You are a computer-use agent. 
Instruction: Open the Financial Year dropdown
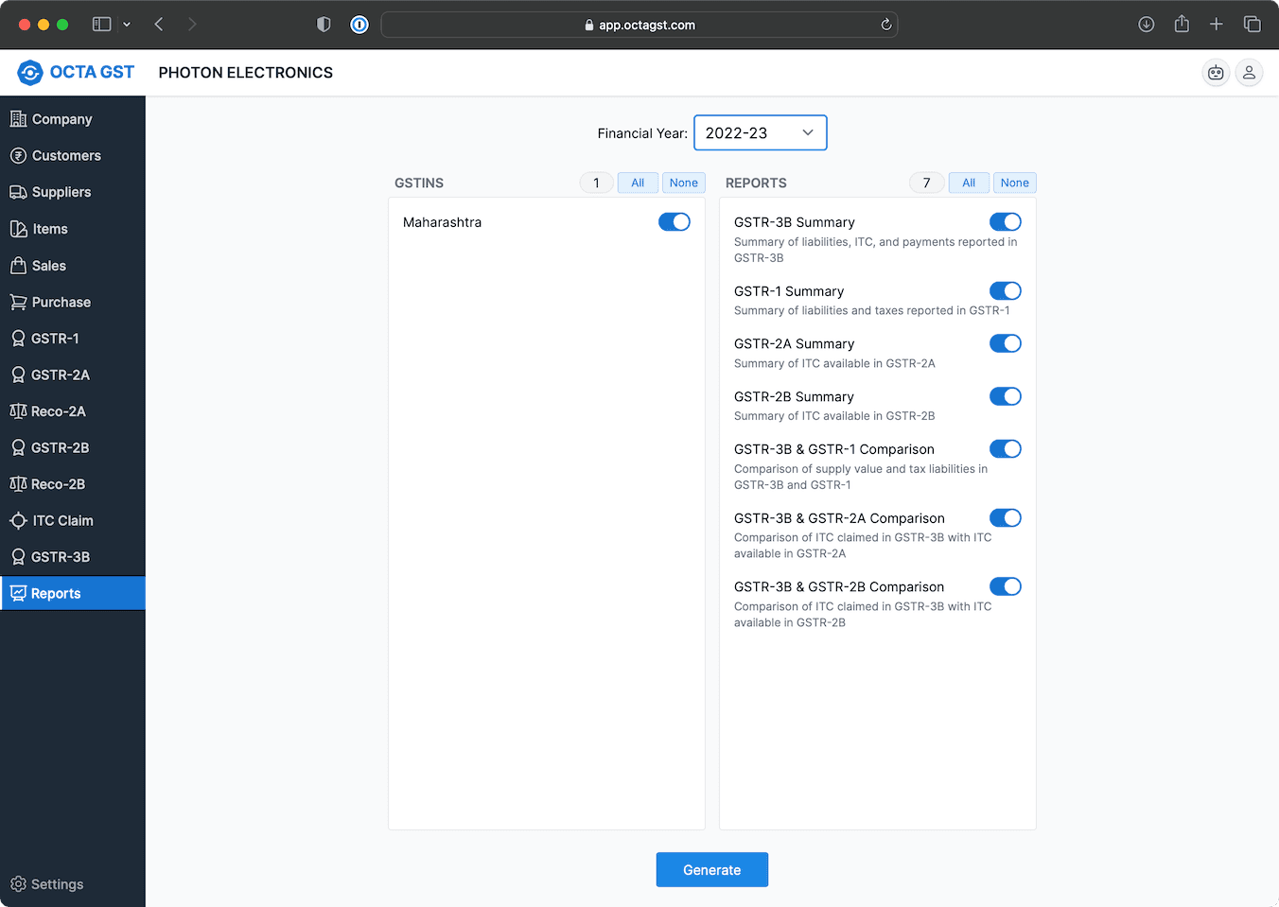(x=760, y=133)
